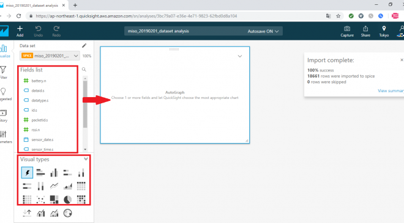The width and height of the screenshot is (404, 223).
Task: Collapse the Visual types panel
Action: click(x=86, y=159)
